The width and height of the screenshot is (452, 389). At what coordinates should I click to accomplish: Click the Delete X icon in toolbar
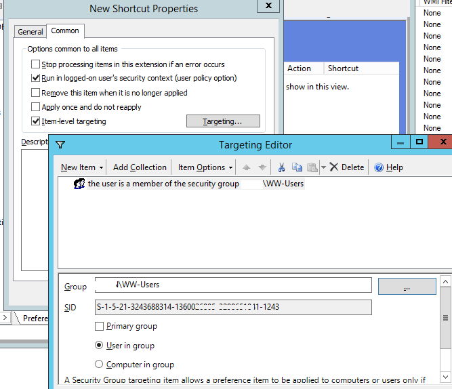point(334,167)
